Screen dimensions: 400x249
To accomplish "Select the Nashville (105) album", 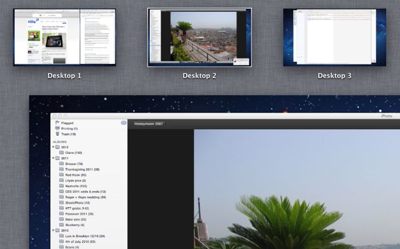I will click(x=76, y=186).
